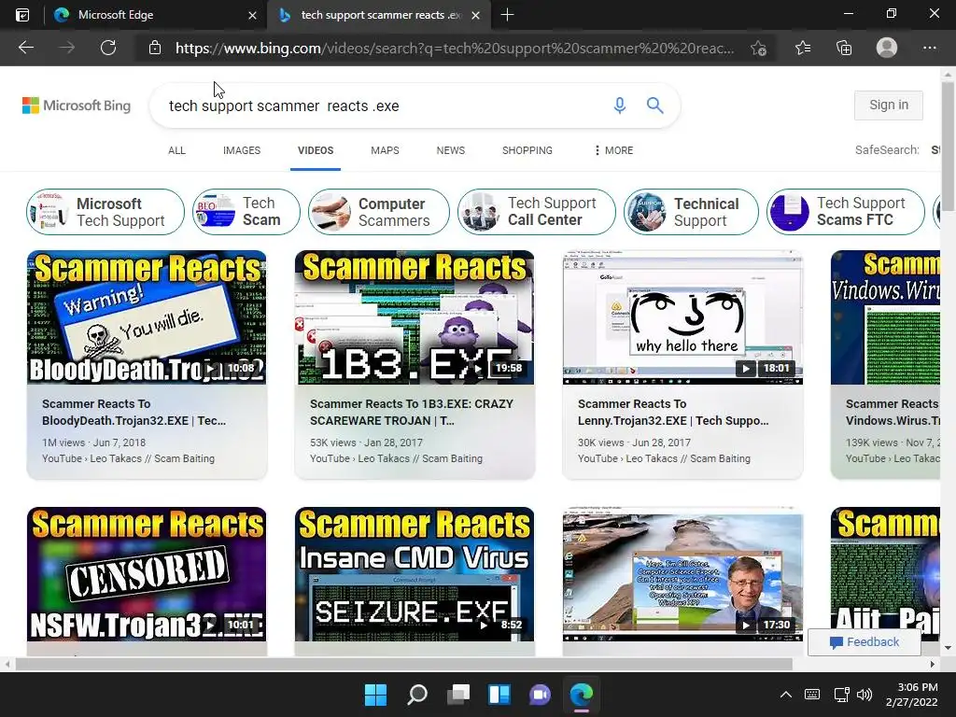
Task: Open Chat from the taskbar
Action: (541, 695)
